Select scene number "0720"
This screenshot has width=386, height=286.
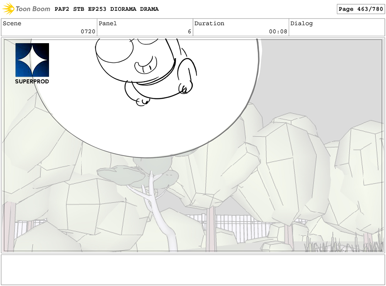[x=88, y=32]
